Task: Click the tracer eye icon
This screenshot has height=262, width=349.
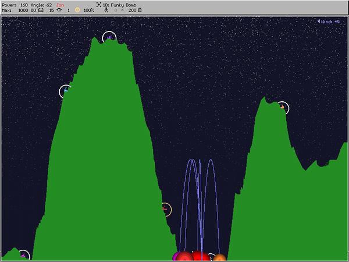Action: (59, 10)
